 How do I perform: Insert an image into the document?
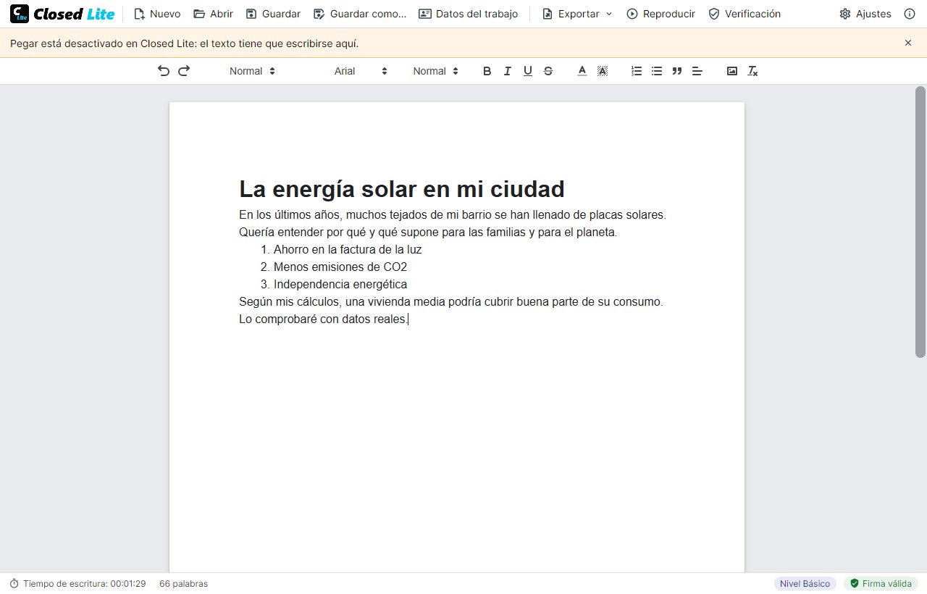click(732, 71)
